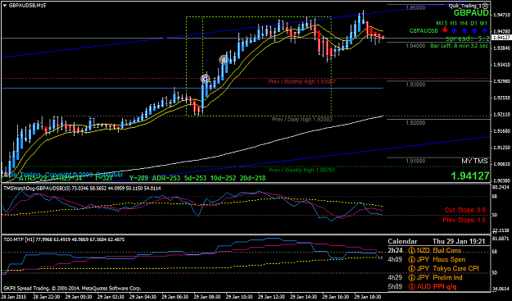Open the NZD Buil.Cons calendar event
The width and height of the screenshot is (512, 301).
439,251
